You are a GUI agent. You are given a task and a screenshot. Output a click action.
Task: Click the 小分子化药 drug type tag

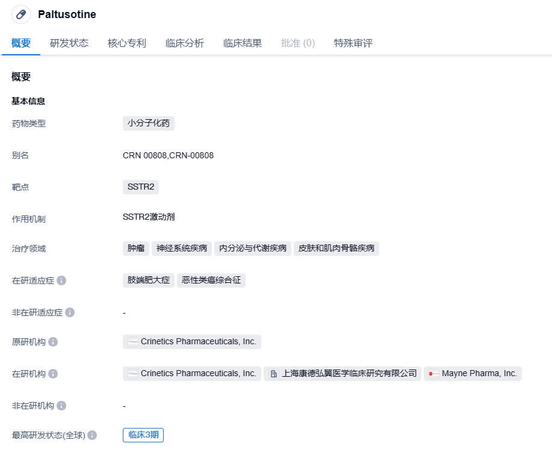[149, 124]
